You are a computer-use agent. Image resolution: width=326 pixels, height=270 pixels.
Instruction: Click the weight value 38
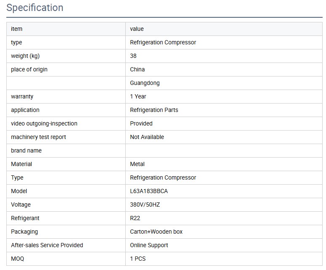[133, 56]
